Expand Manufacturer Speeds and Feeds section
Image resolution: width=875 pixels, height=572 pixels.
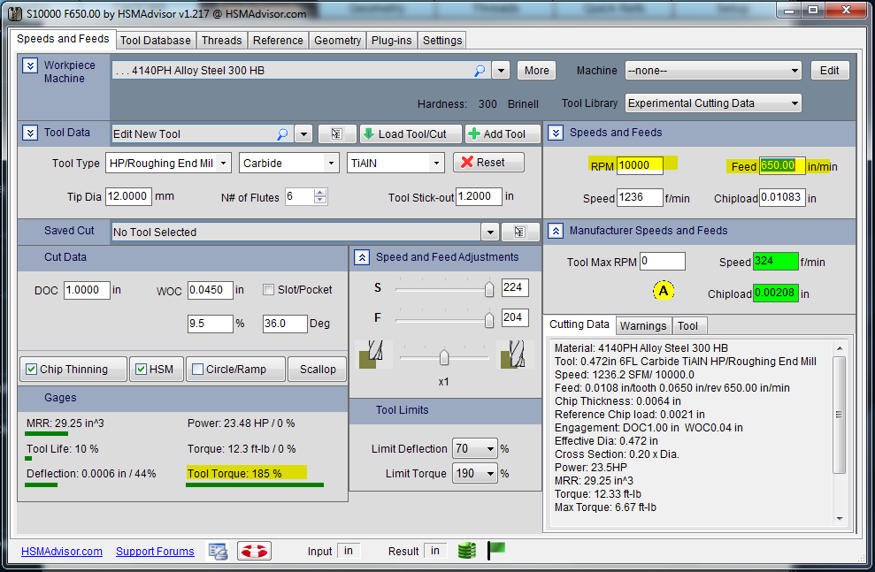click(556, 231)
